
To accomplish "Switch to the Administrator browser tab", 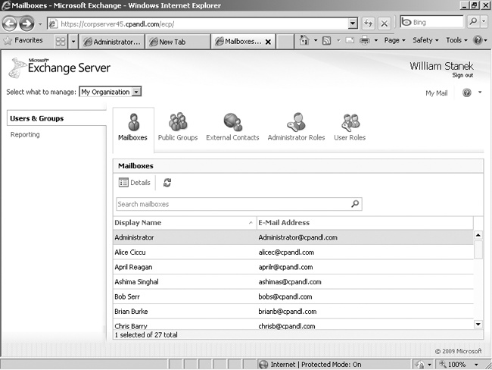I will pyautogui.click(x=112, y=42).
